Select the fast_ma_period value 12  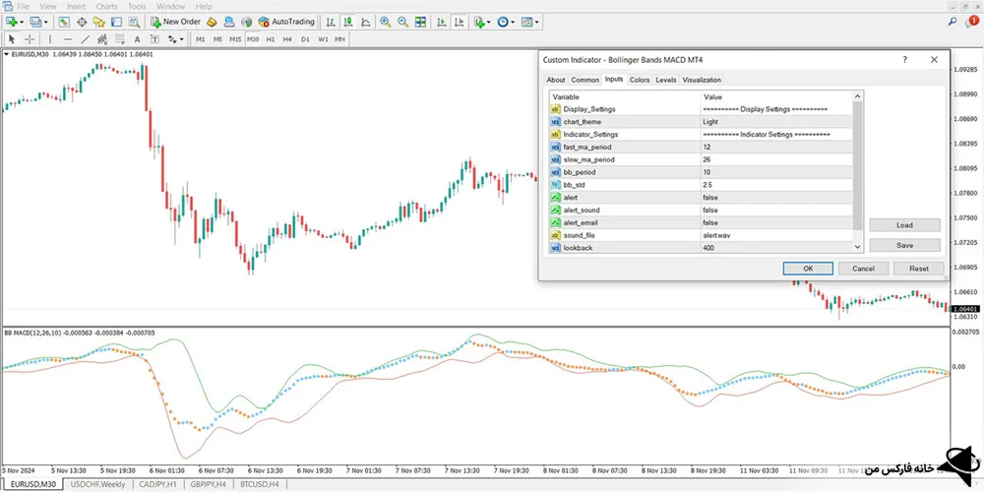click(x=776, y=147)
